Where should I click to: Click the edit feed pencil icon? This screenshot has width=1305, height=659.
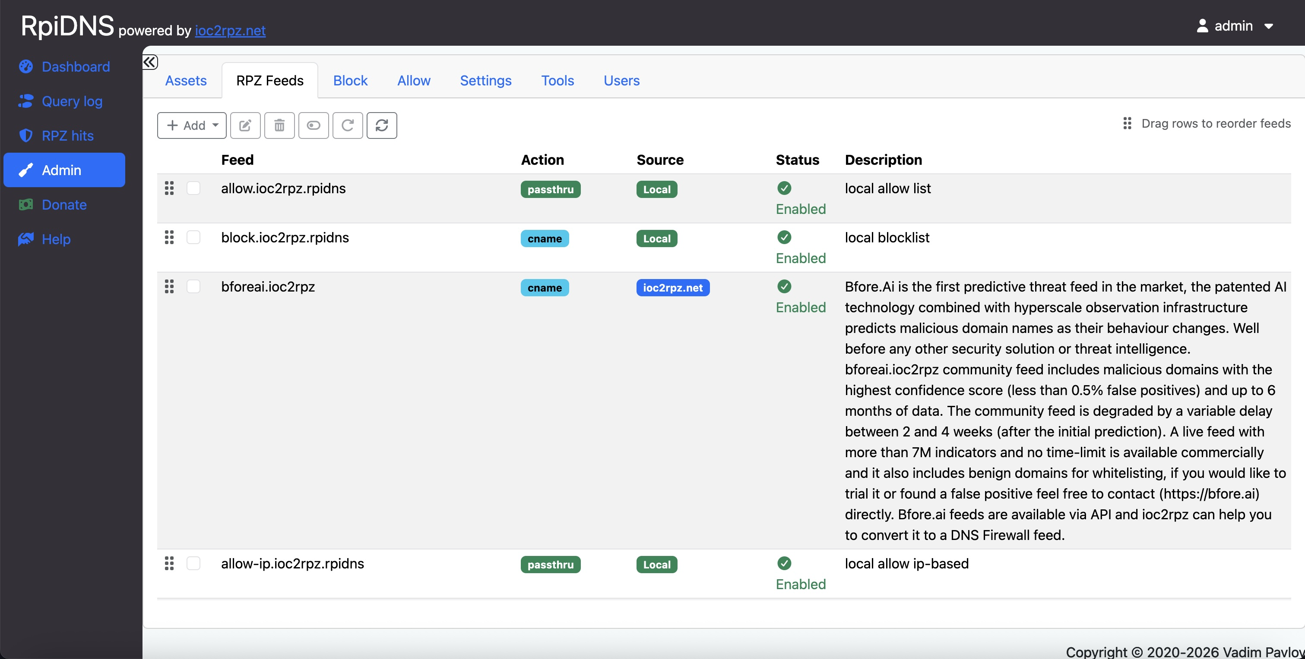(245, 126)
